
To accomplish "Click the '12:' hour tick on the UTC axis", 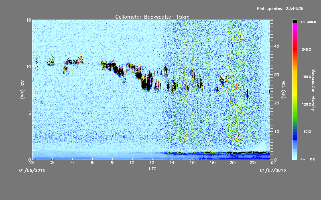I will coord(152,163).
